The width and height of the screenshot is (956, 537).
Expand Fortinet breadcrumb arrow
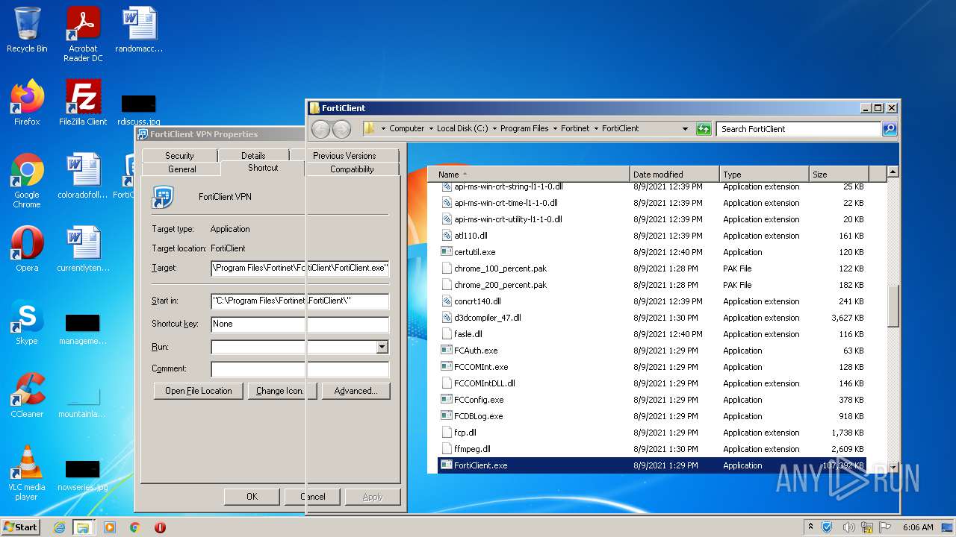pyautogui.click(x=596, y=129)
